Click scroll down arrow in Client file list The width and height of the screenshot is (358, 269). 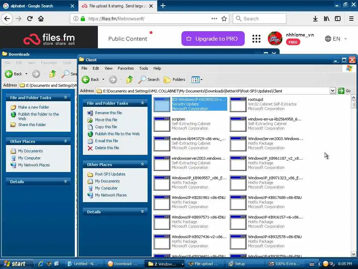click(353, 254)
